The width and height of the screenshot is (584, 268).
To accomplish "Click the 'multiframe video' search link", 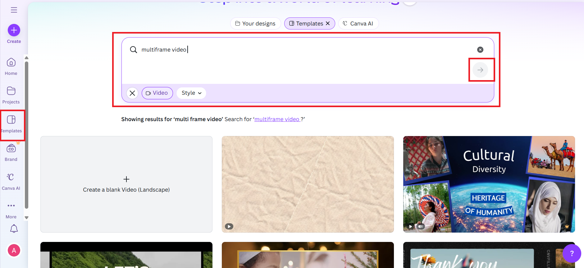I will tap(277, 119).
